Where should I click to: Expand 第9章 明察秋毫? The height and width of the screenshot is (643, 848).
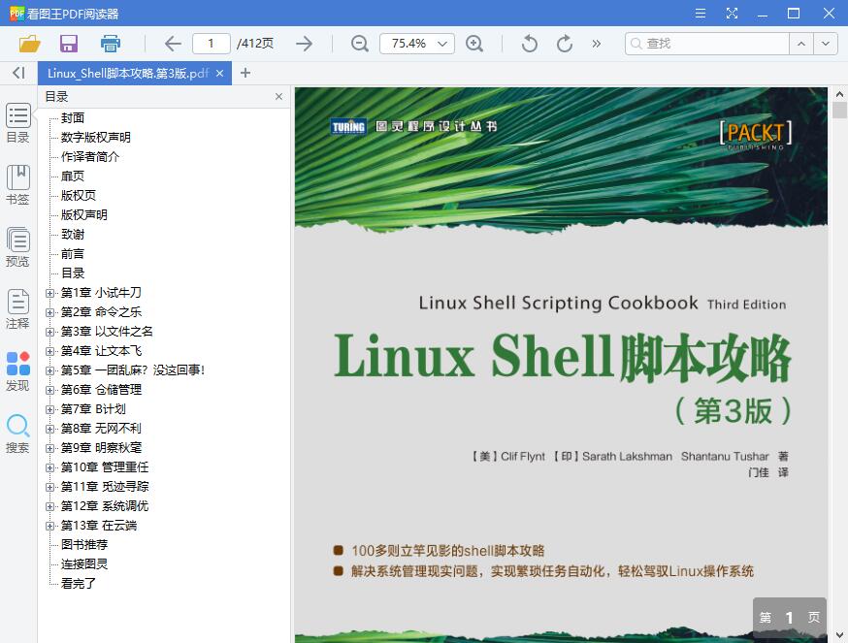tap(49, 448)
